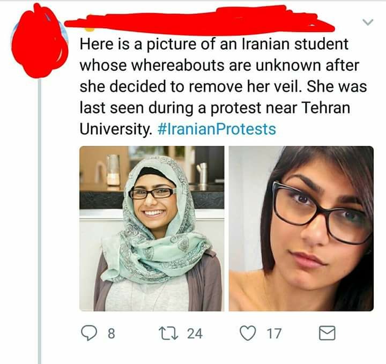Open the redacted account name header
Screen dimensions: 386x364
click(x=199, y=21)
